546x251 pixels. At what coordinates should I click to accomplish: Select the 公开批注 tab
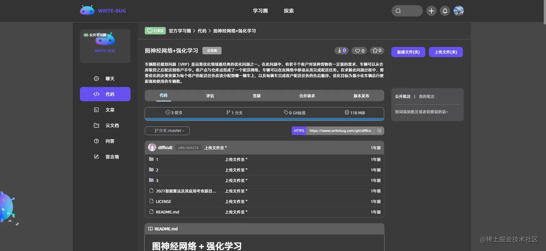pyautogui.click(x=403, y=96)
